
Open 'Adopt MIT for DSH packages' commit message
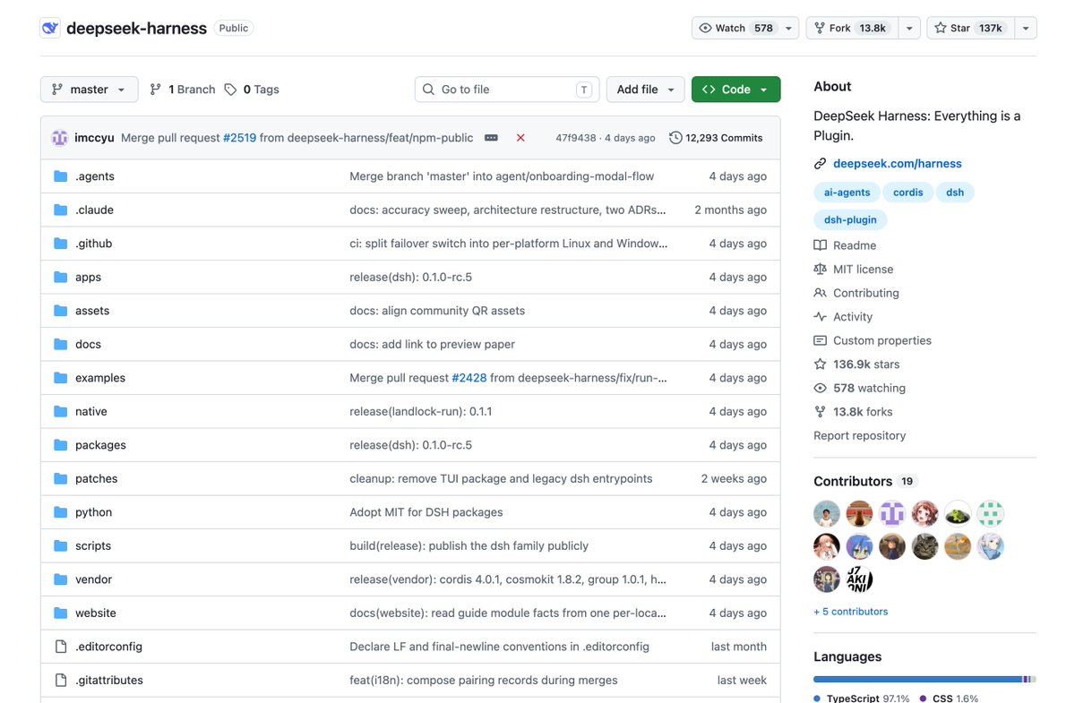click(426, 512)
